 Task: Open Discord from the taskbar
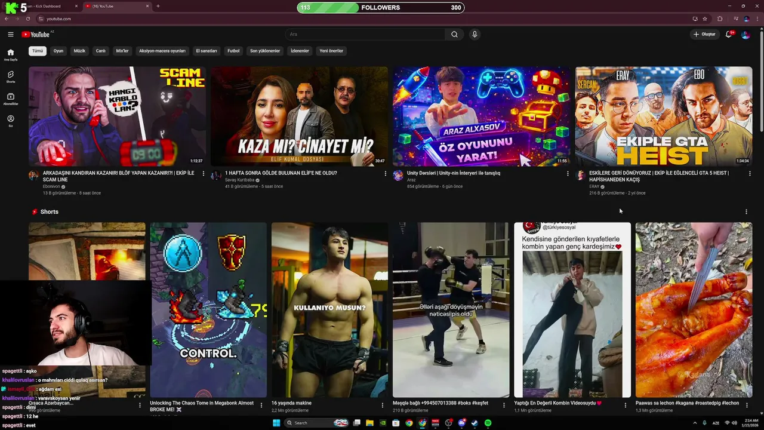coord(461,423)
